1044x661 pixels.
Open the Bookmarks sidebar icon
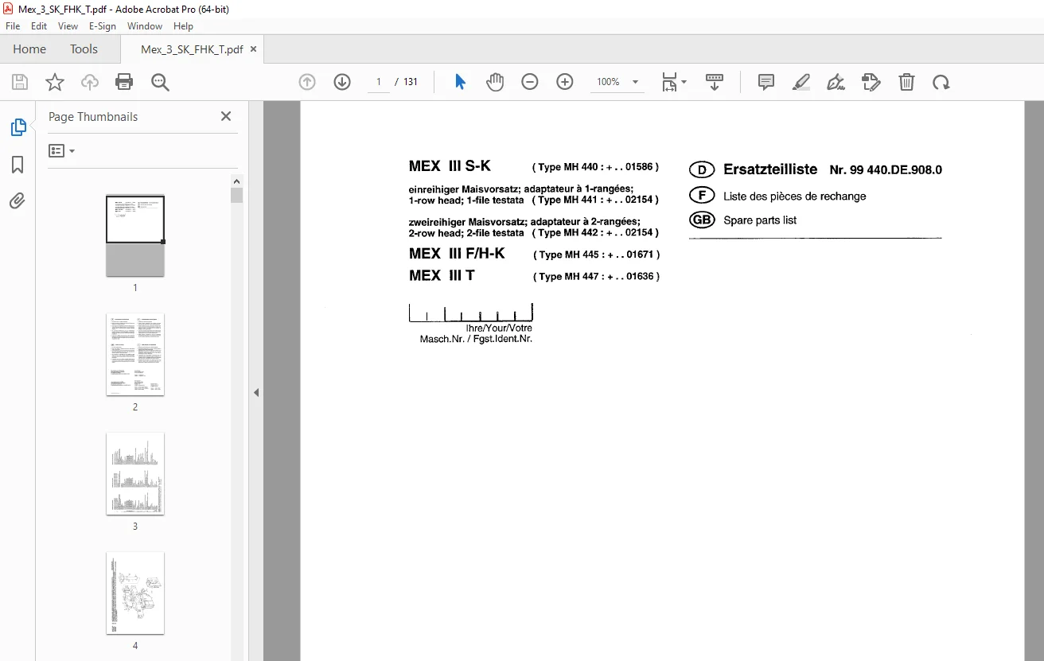coord(18,164)
